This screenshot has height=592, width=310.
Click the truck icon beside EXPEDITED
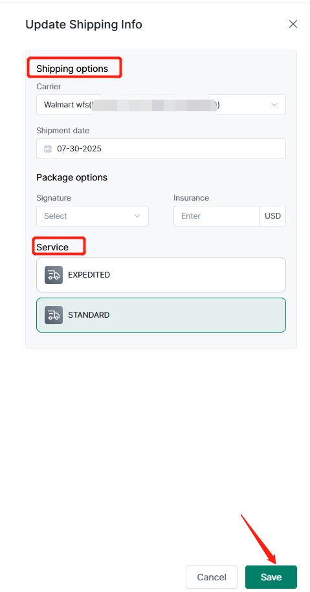point(54,275)
